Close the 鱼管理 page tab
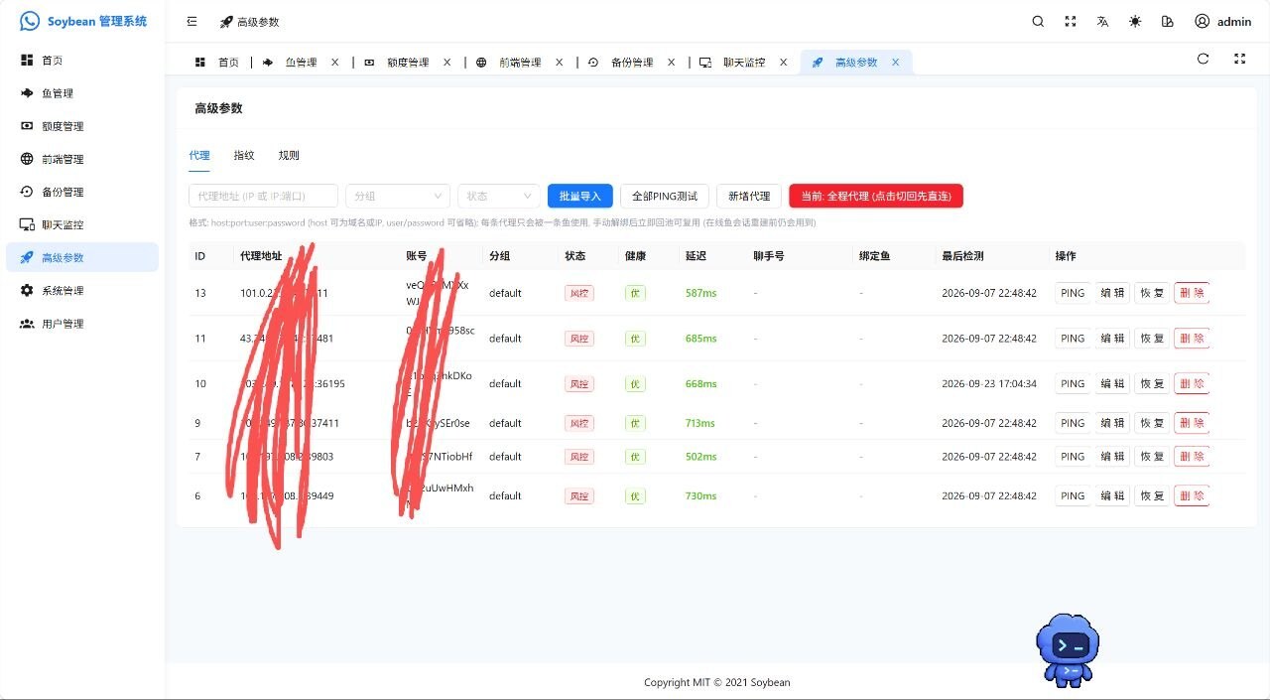The height and width of the screenshot is (700, 1270). 334,63
